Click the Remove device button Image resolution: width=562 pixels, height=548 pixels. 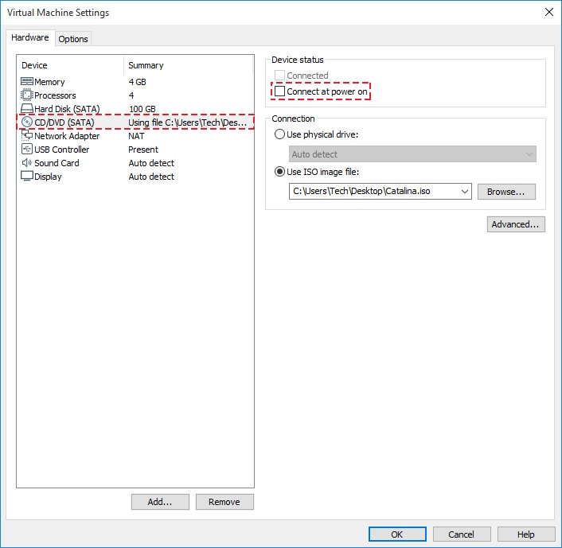tap(224, 502)
